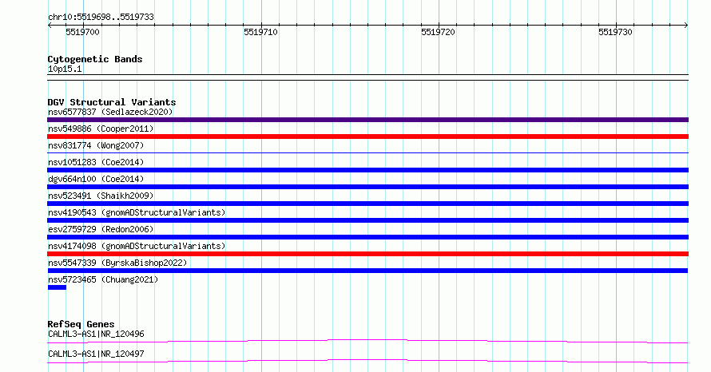This screenshot has height=372, width=711.
Task: Click the right arrow end of the ruler
Action: [x=686, y=25]
